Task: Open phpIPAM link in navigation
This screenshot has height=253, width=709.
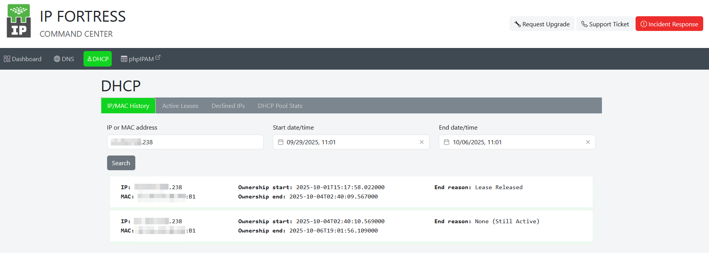Action: [x=140, y=59]
